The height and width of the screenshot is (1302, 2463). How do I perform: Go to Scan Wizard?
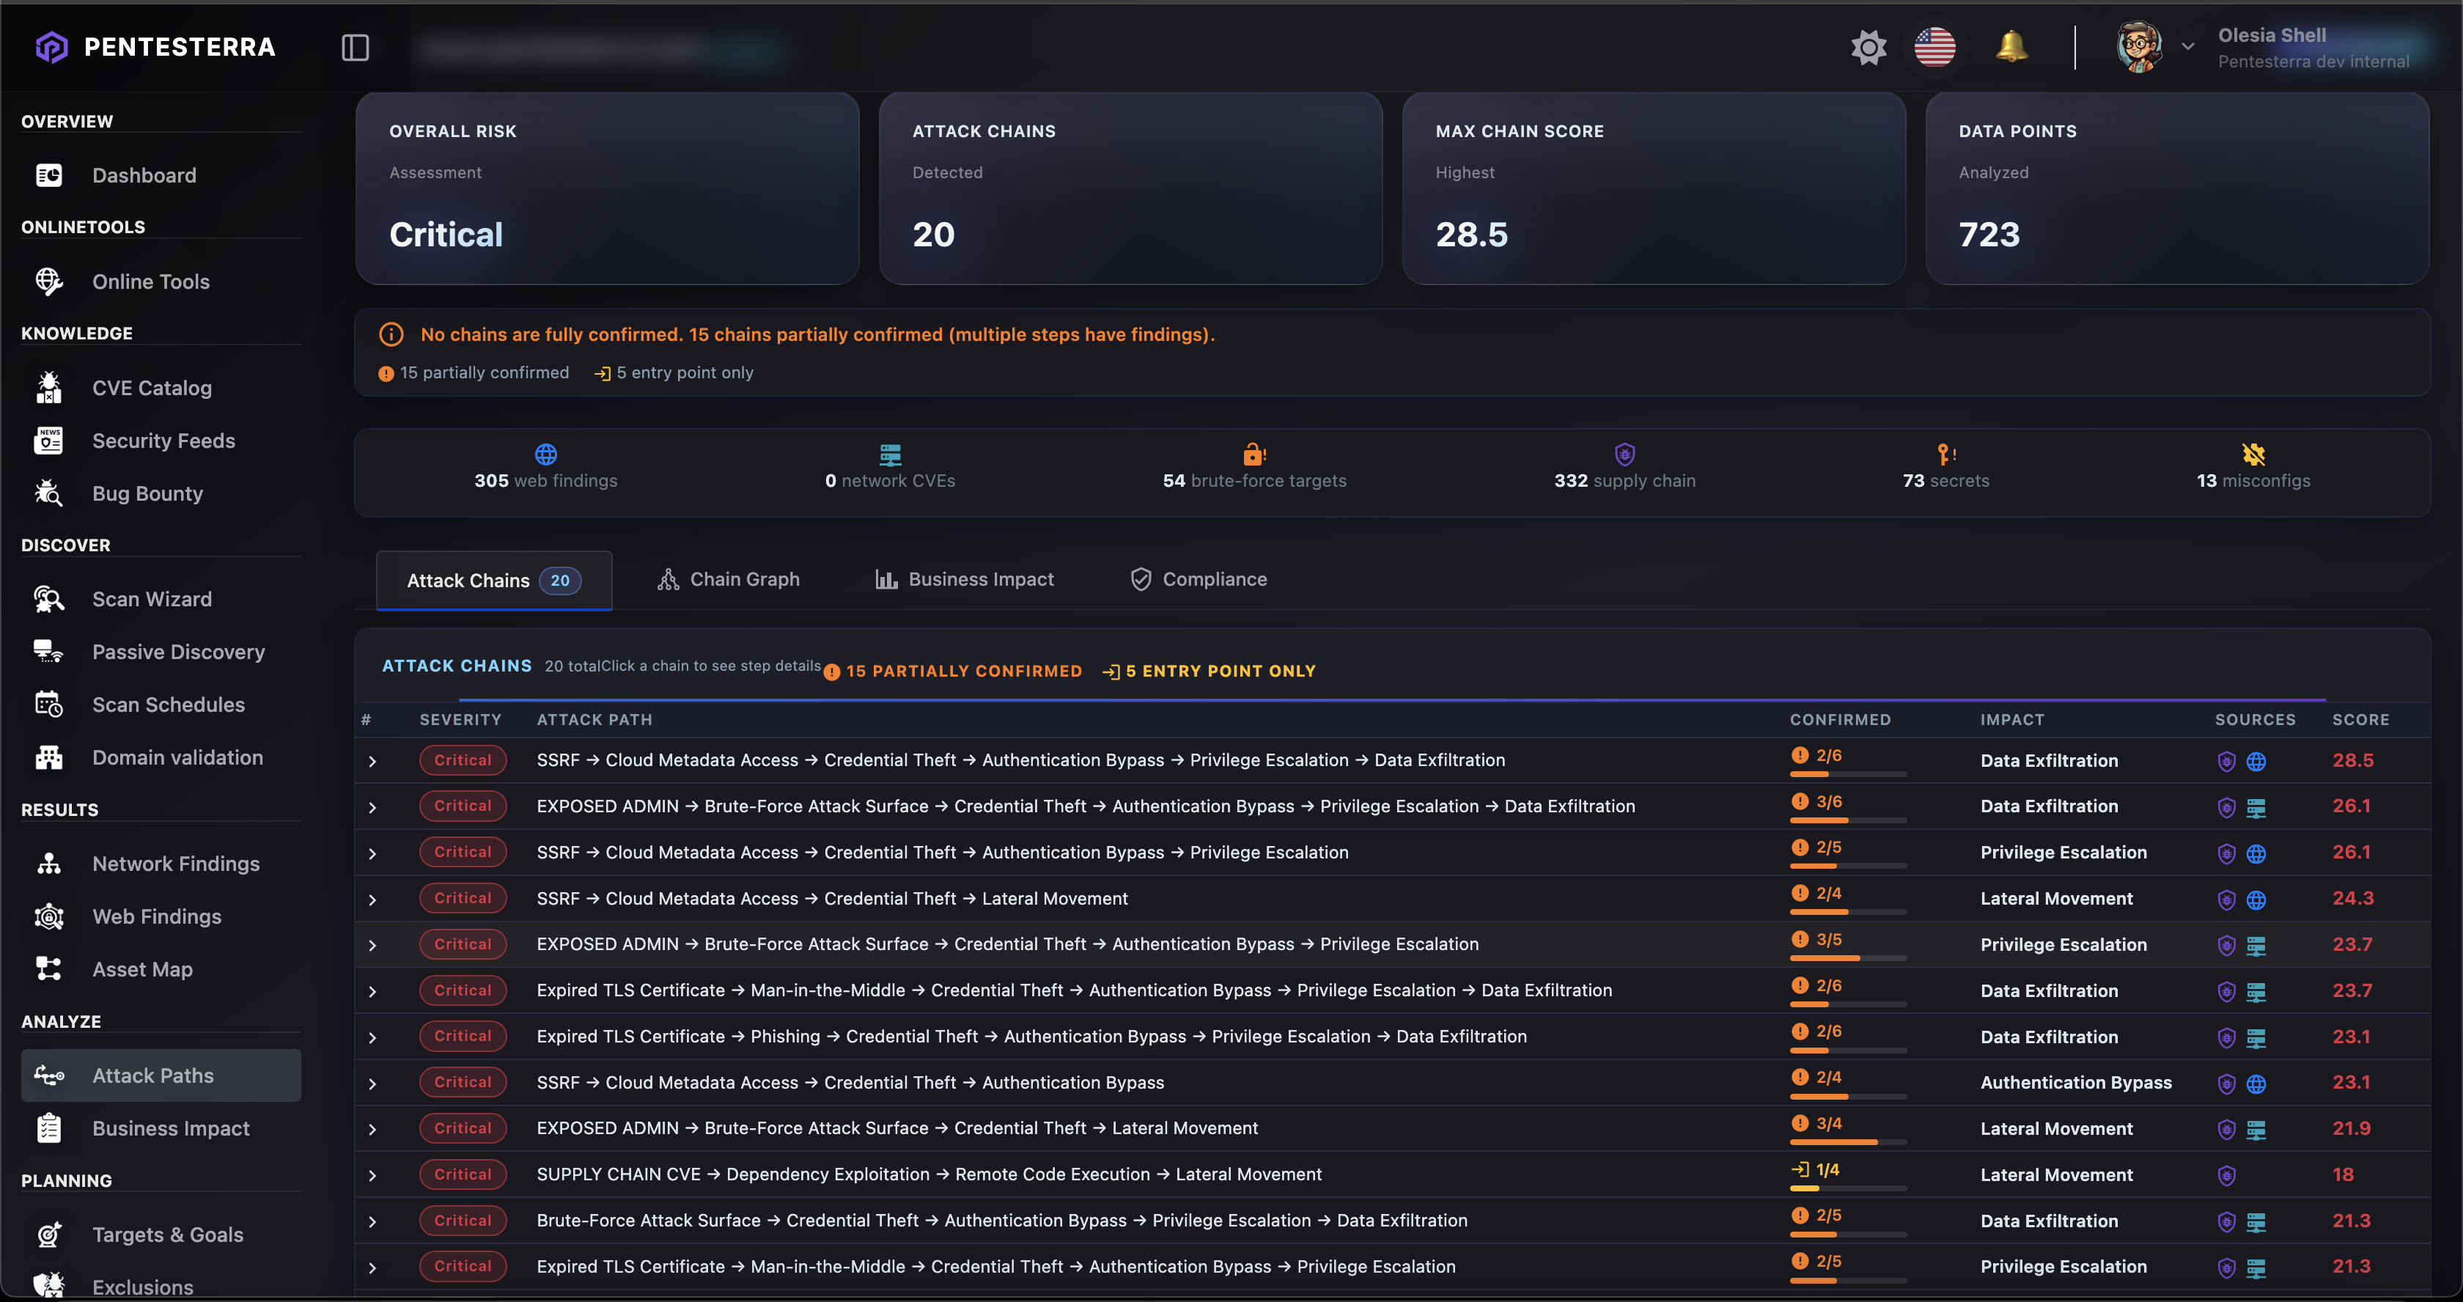coord(151,598)
